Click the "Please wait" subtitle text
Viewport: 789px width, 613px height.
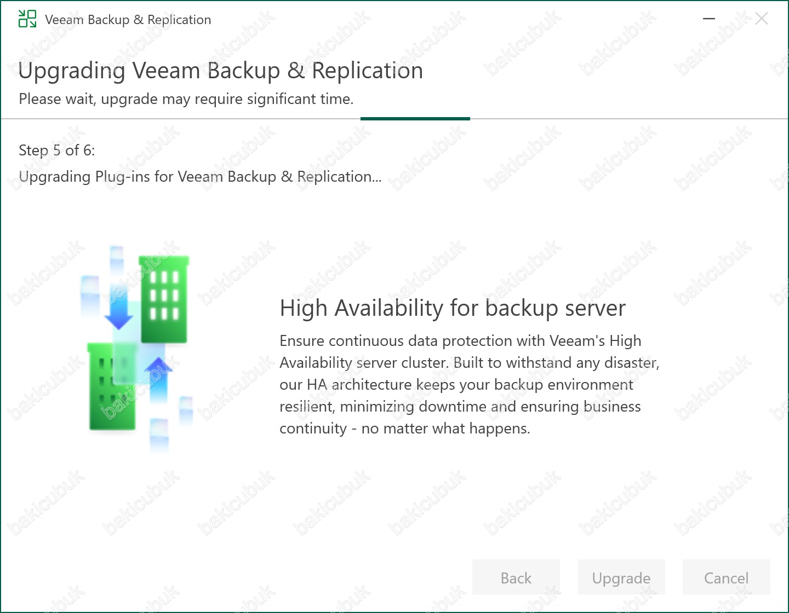coord(186,99)
